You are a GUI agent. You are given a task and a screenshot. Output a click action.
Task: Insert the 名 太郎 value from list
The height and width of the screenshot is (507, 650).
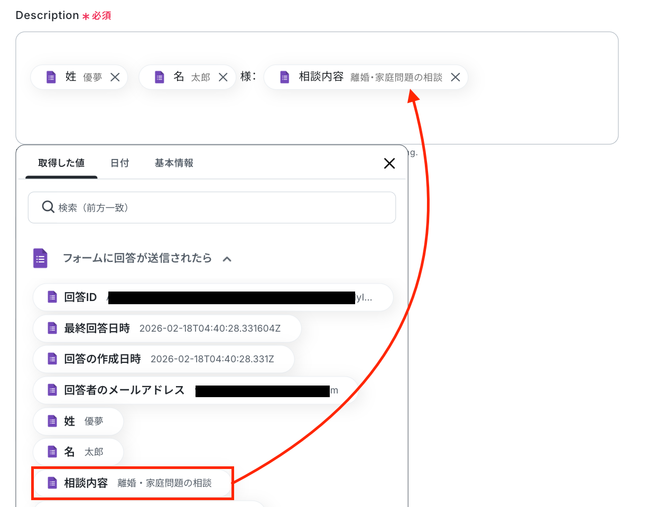[78, 452]
